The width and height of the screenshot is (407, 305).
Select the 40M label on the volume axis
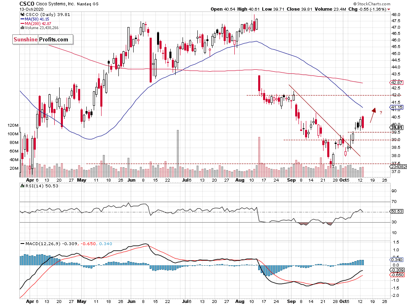click(x=14, y=160)
